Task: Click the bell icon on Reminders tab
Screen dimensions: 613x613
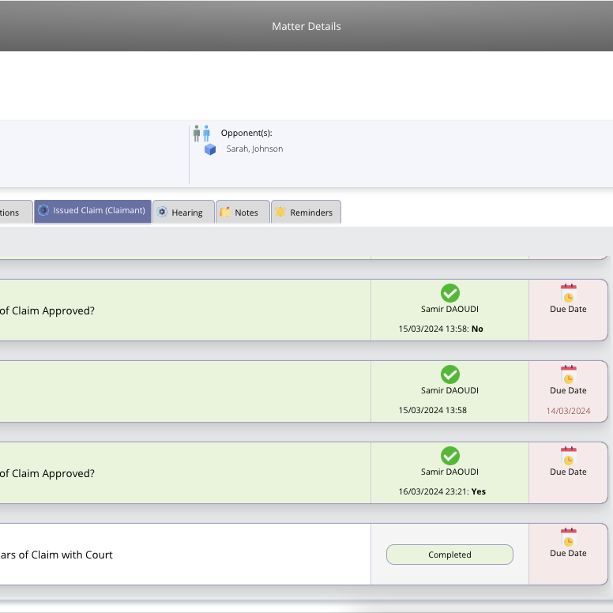Action: [x=280, y=212]
